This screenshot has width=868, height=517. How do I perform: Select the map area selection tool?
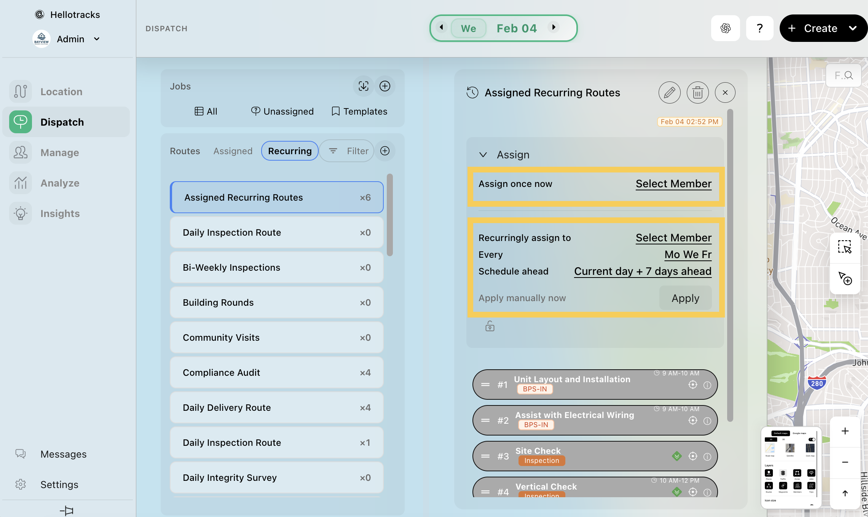844,247
